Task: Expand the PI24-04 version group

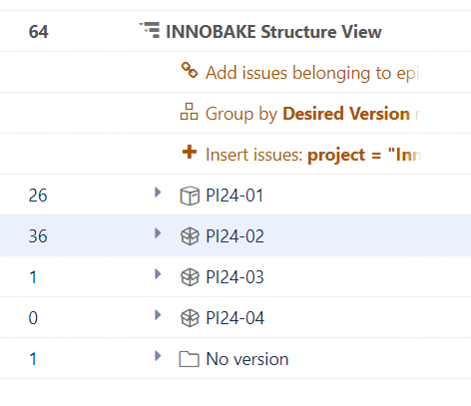Action: point(158,315)
